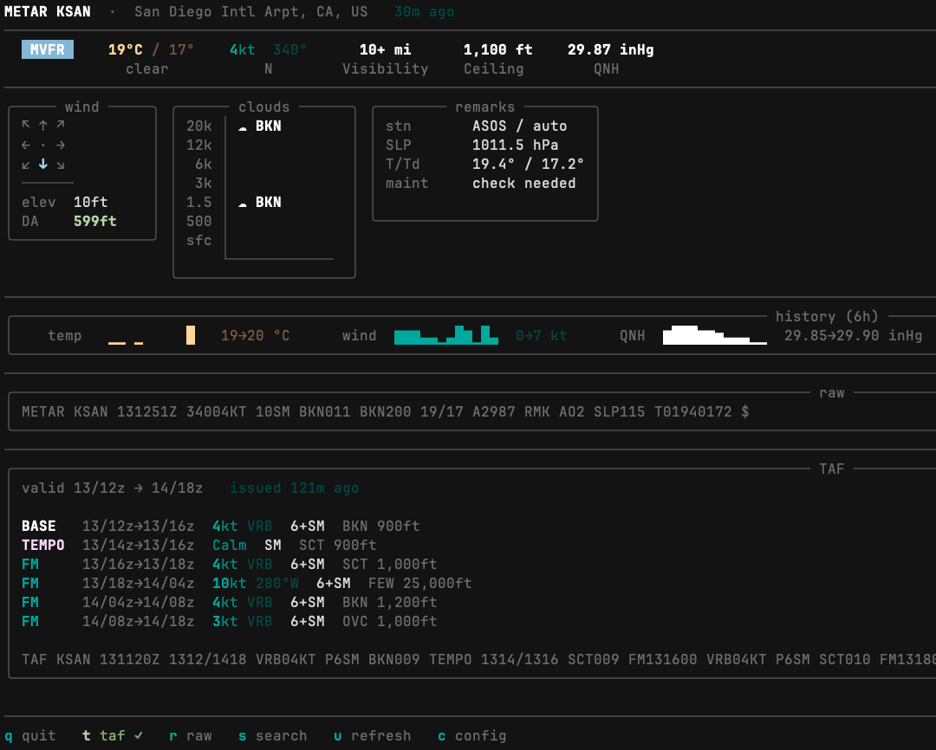Click the 1,100 ft ceiling value
Image resolution: width=936 pixels, height=750 pixels.
pyautogui.click(x=497, y=49)
